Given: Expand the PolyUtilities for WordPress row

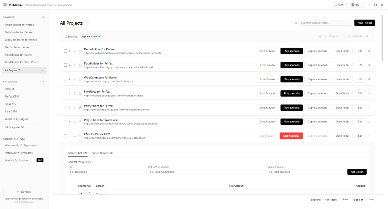Looking at the screenshot, I should click(x=70, y=122).
